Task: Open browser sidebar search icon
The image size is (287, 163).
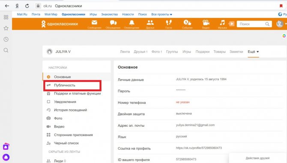Action: [x=6, y=50]
